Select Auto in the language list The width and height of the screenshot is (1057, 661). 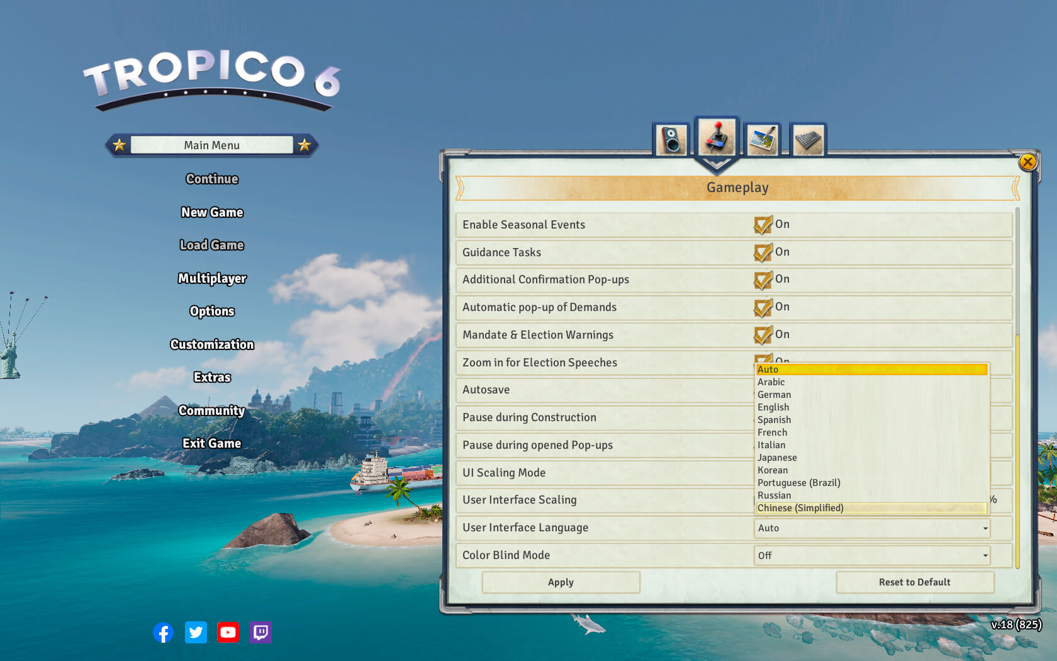(871, 370)
